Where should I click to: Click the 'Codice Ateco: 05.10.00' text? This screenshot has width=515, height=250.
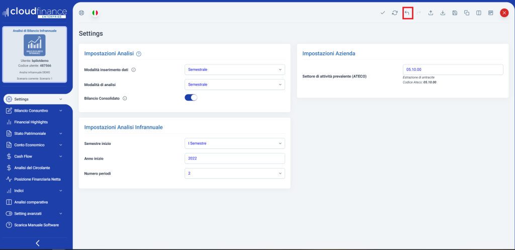click(419, 82)
